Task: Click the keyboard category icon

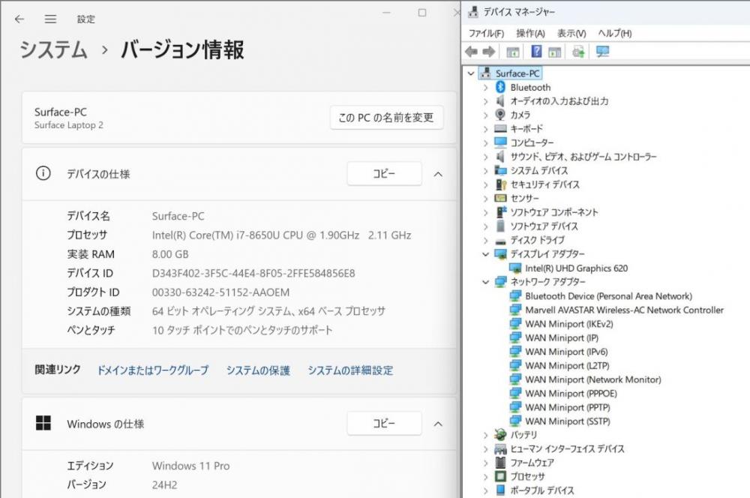Action: 500,129
